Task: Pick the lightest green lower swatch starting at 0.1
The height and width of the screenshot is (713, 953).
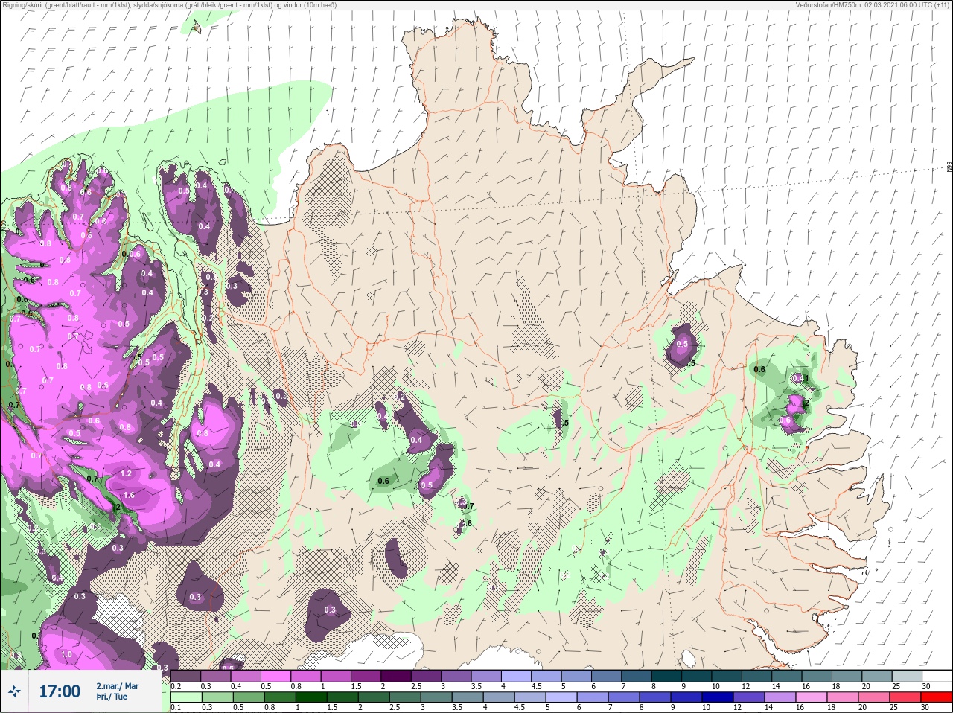Action: click(186, 697)
